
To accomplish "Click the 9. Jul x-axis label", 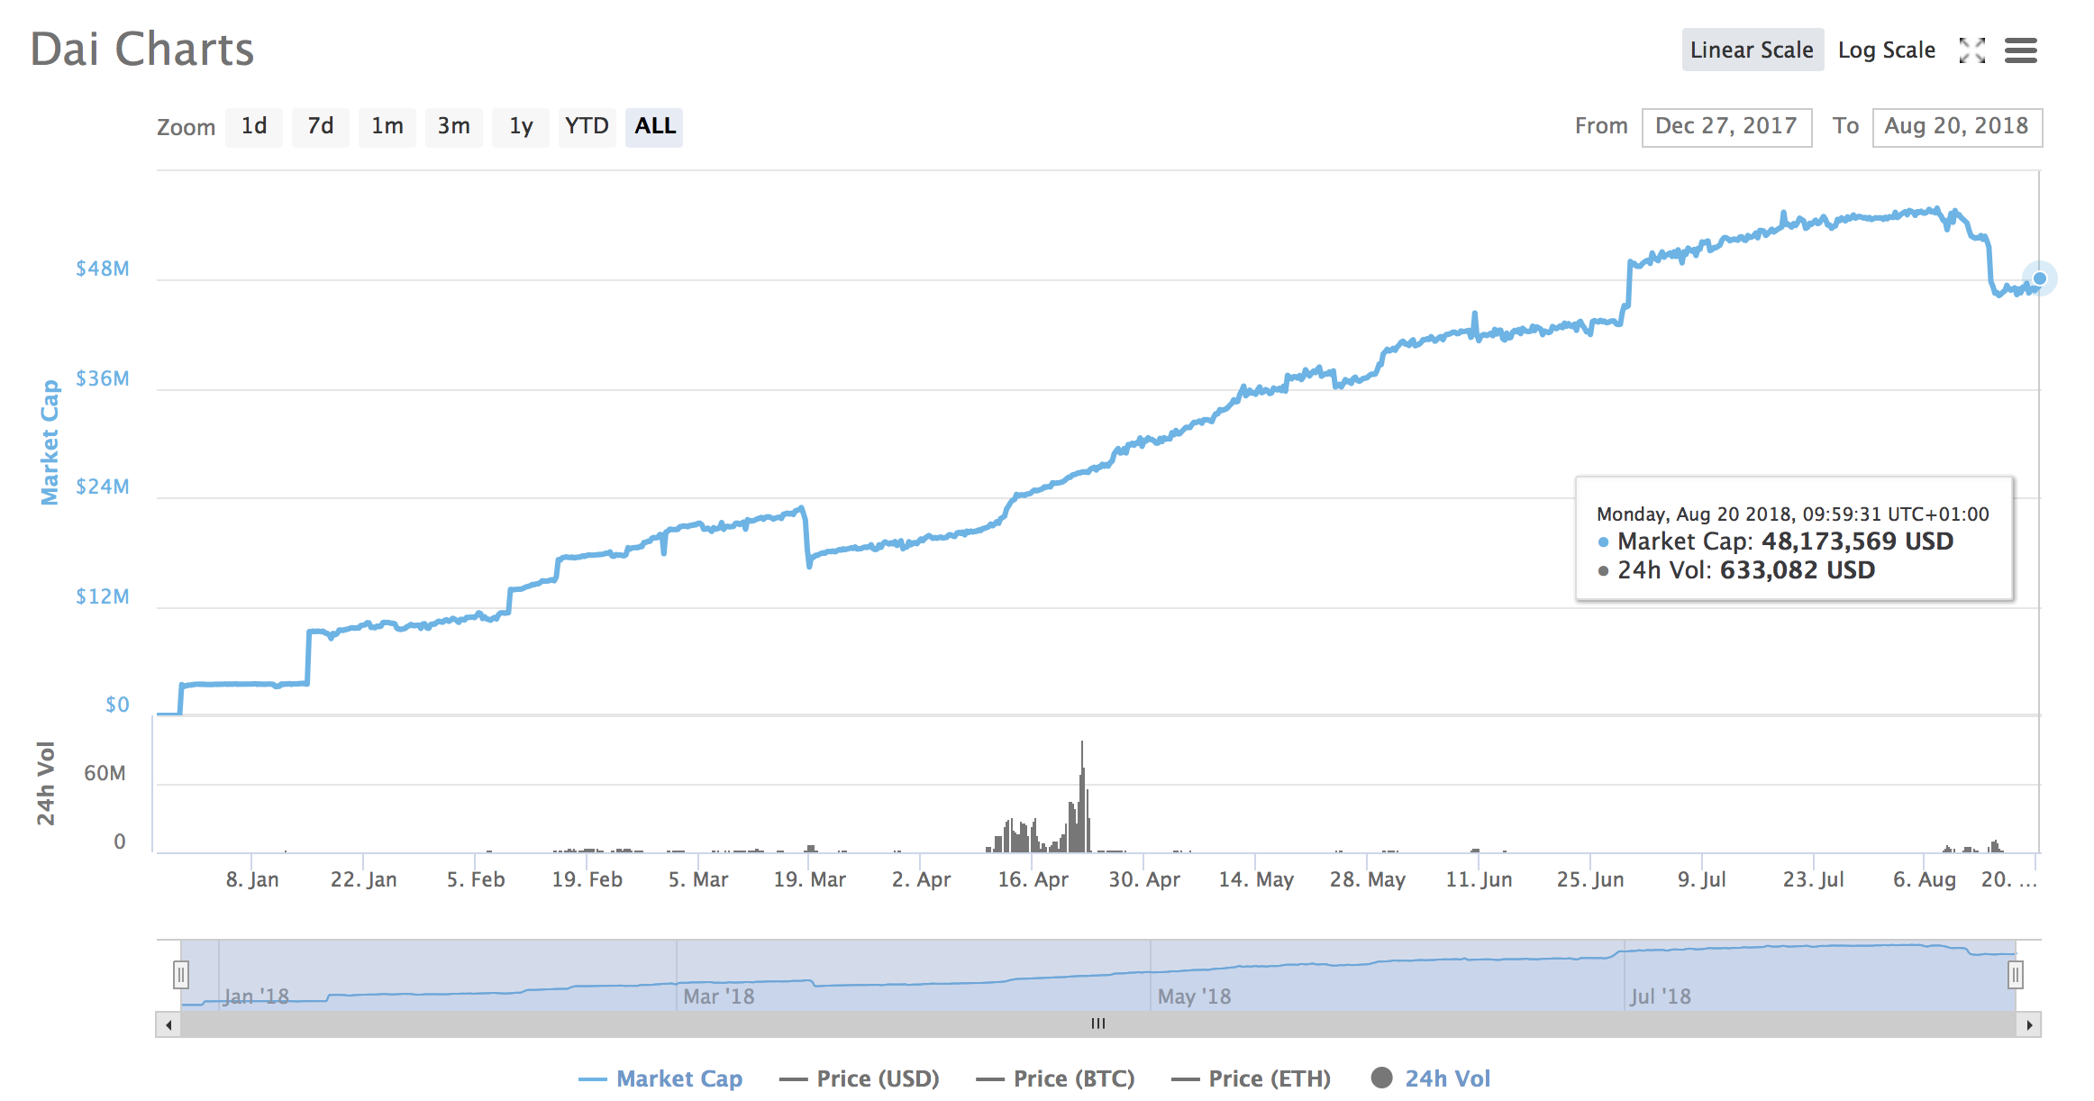I will tap(1702, 879).
